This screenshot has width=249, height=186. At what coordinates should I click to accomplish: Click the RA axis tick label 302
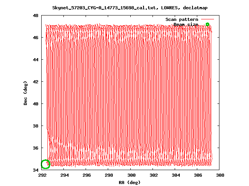[154, 175]
